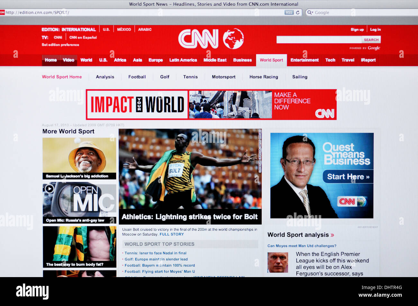
Task: Open Can Moyes meet Man Utd challenges?
Action: pos(302,246)
